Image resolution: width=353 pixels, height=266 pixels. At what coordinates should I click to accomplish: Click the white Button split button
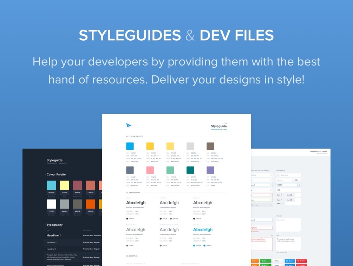pos(277,261)
